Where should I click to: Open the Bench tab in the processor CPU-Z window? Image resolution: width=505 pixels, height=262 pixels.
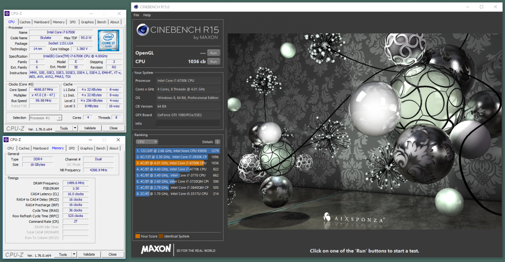(102, 22)
